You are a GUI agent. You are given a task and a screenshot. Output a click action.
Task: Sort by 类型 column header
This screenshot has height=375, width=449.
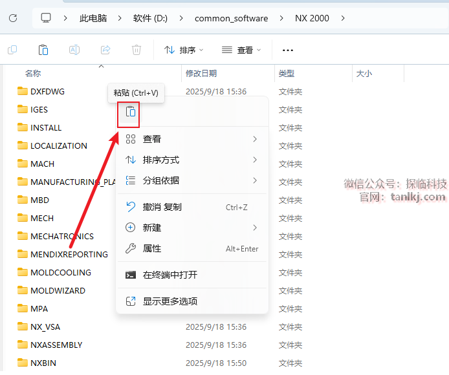[287, 74]
